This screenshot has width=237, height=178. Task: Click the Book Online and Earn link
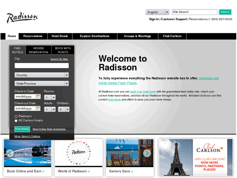coord(25,171)
